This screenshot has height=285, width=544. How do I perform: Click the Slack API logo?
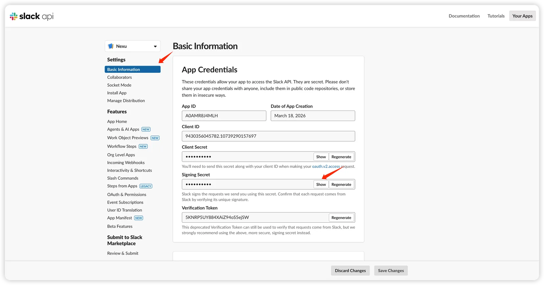coord(32,16)
